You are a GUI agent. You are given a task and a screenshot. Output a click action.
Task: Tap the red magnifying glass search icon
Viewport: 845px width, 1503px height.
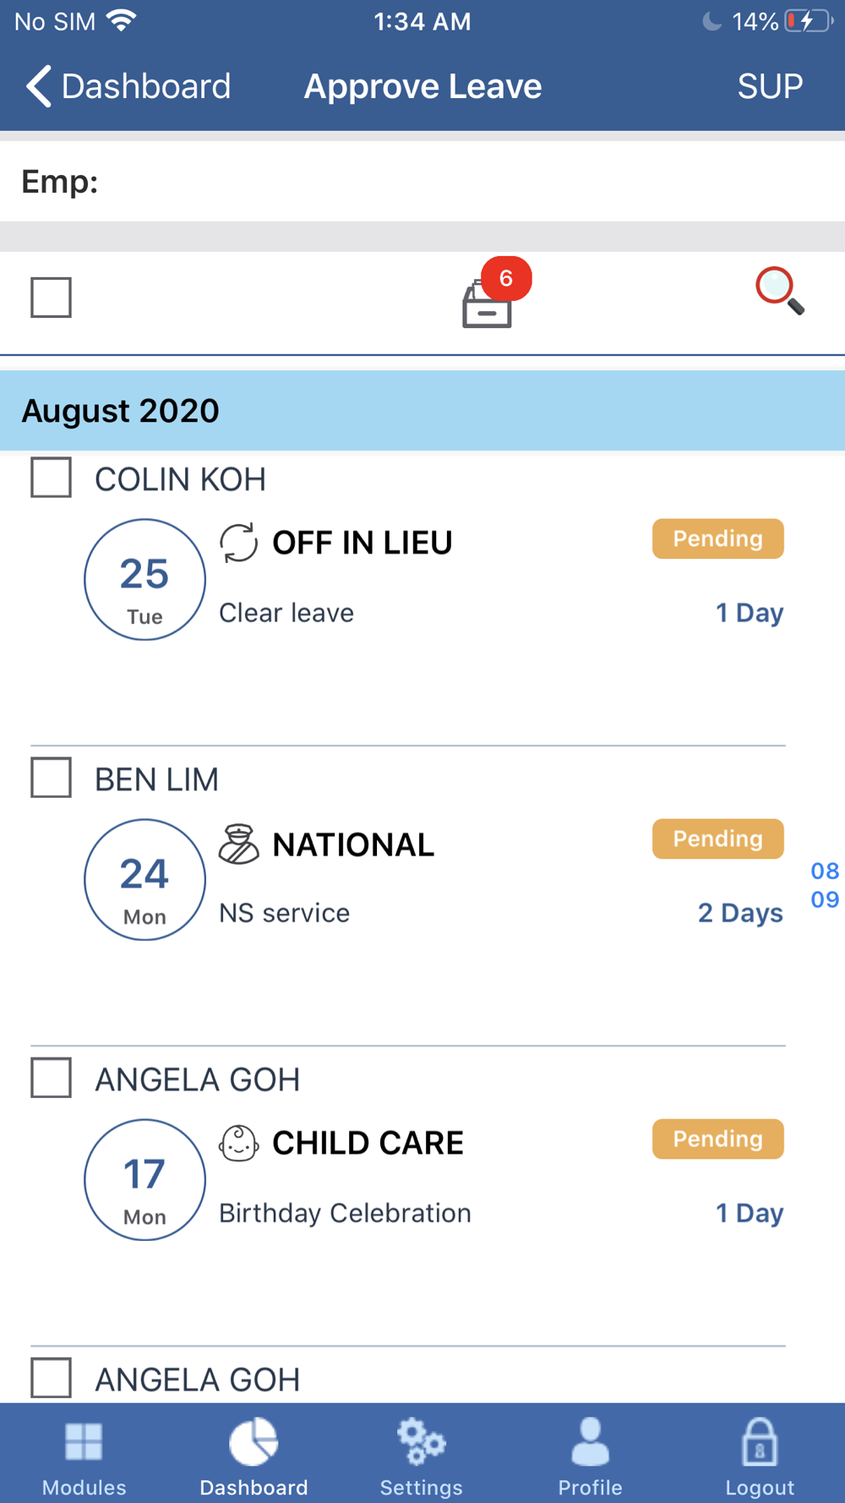point(779,291)
